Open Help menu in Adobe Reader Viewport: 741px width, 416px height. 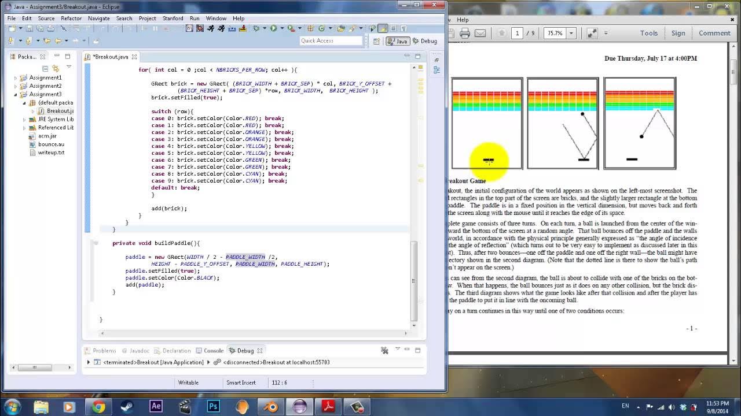[463, 19]
